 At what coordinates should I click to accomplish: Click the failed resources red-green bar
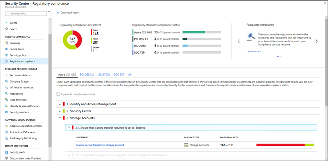coord(285,145)
